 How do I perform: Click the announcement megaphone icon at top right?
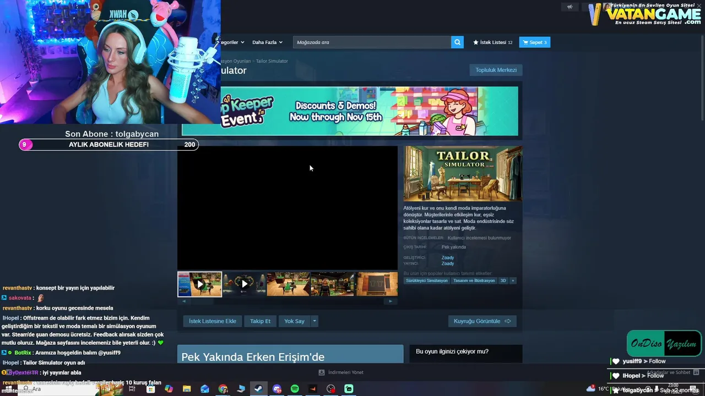tap(570, 7)
